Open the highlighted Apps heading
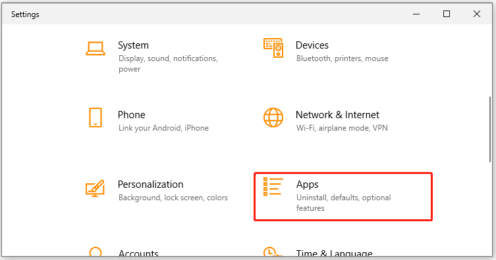 tap(307, 184)
